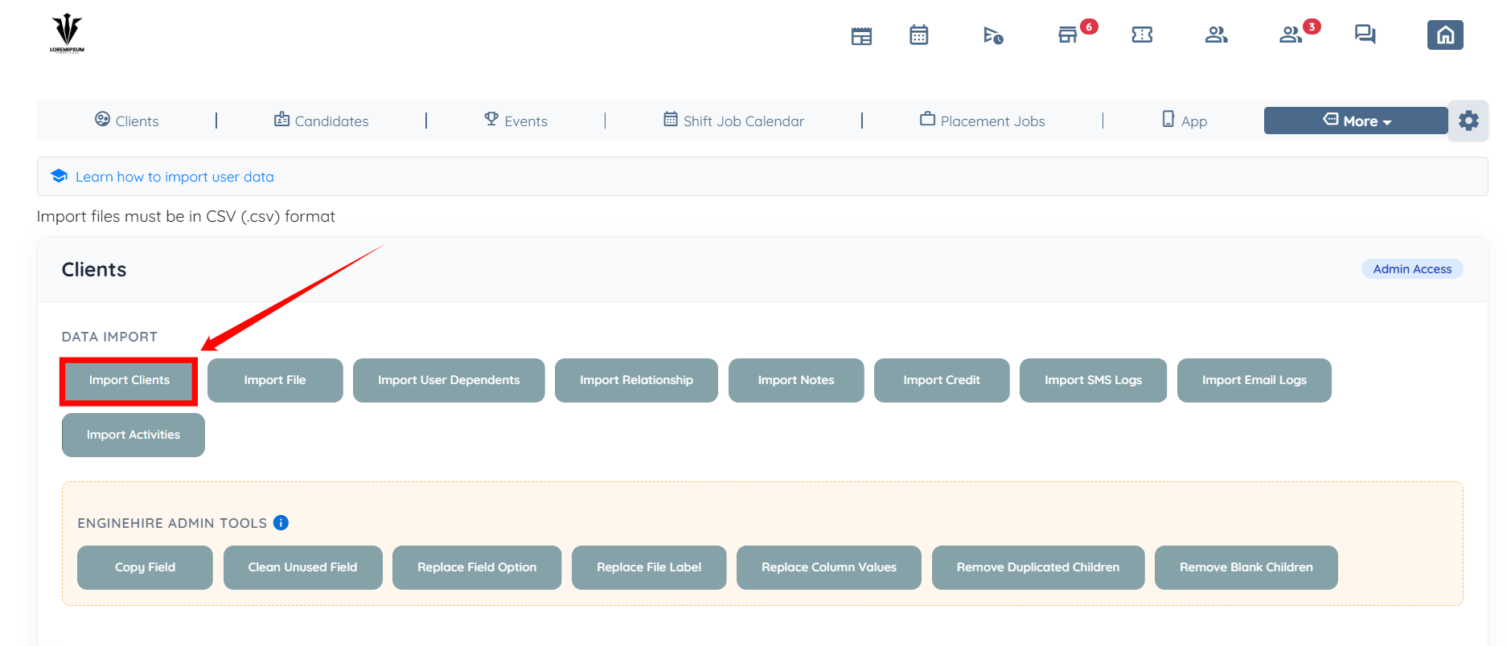The height and width of the screenshot is (646, 1507).
Task: Click Remove Blank Children button
Action: tap(1246, 567)
